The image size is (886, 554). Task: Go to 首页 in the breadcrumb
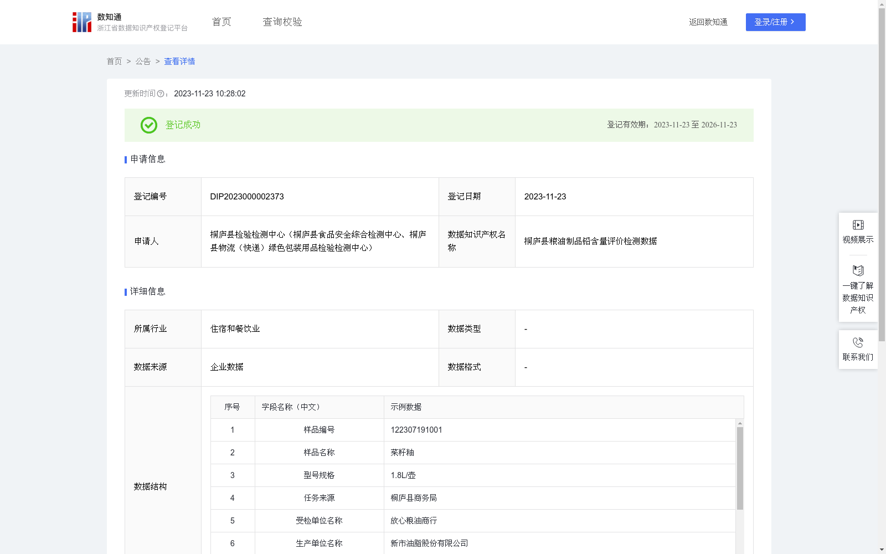point(114,61)
